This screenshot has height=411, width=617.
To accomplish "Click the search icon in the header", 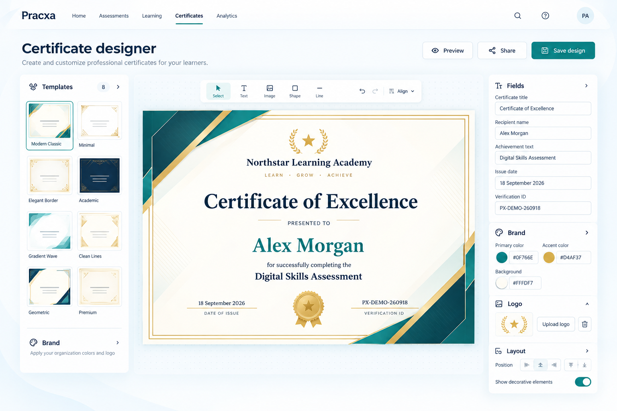I will [x=518, y=16].
